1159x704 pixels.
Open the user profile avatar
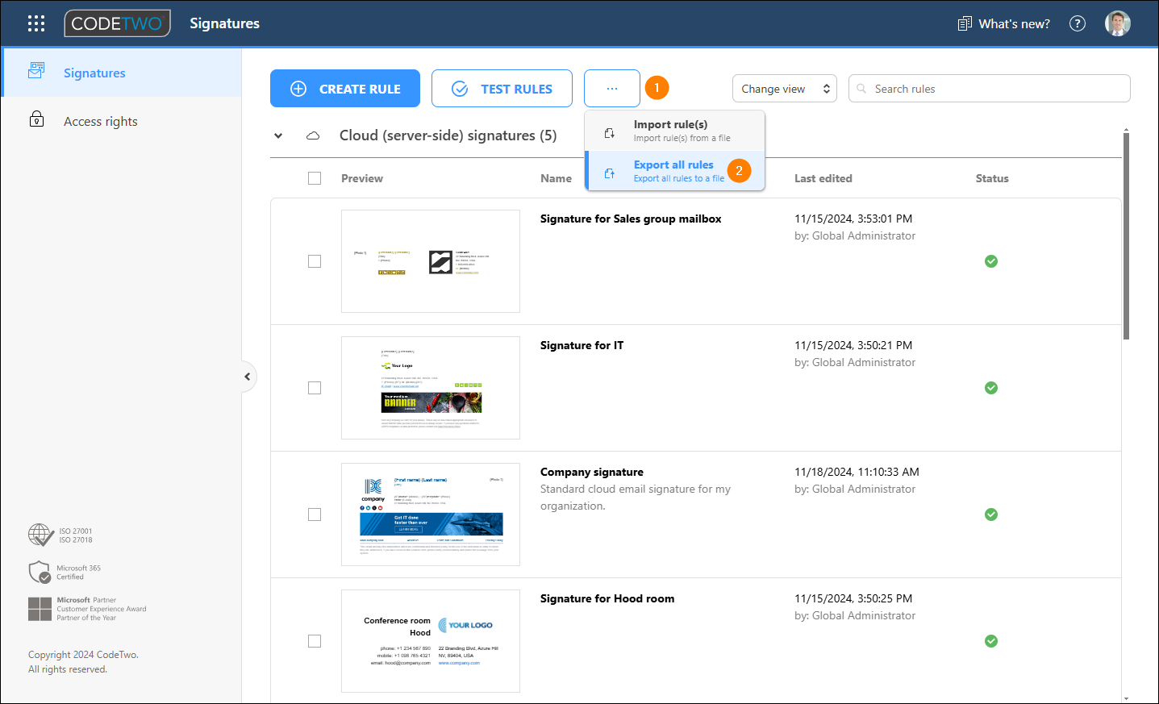1118,23
